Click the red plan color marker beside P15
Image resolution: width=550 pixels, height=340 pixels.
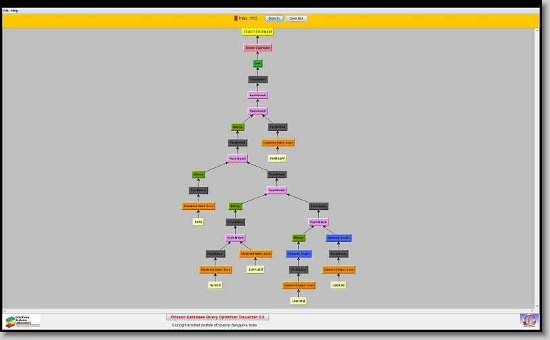[x=236, y=18]
